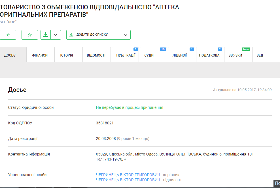The height and width of the screenshot is (188, 280).
Task: Switch to the Податкова tab
Action: pos(209,55)
